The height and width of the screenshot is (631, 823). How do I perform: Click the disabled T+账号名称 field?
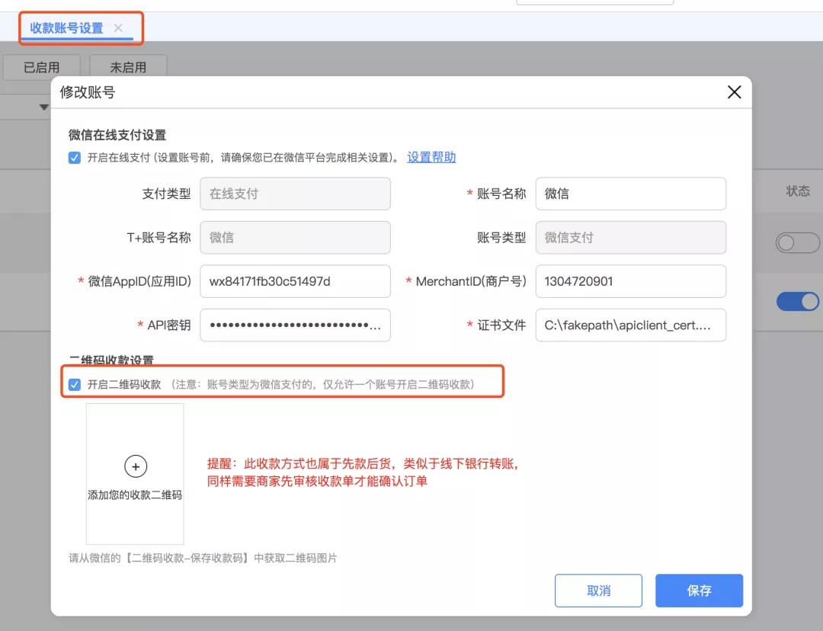point(295,237)
